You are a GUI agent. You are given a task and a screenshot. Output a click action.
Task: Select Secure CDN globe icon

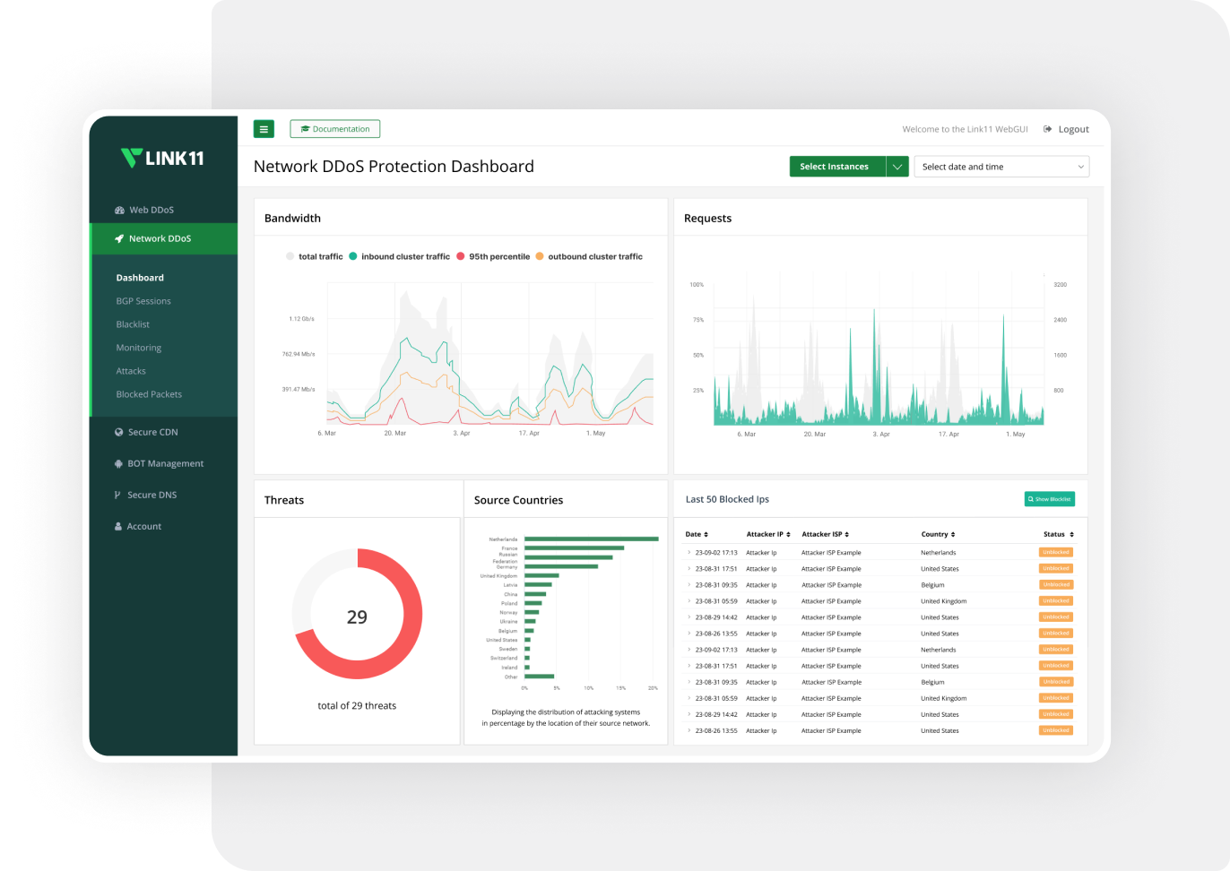pyautogui.click(x=118, y=432)
